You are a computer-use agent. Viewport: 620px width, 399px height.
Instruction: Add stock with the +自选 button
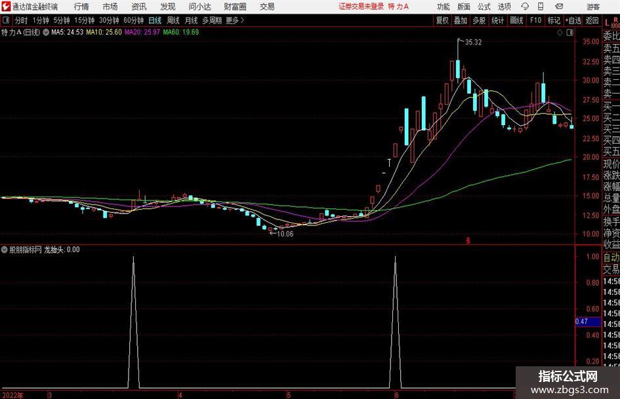573,20
